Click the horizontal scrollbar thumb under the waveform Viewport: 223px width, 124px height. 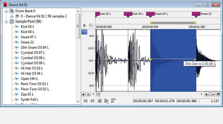[98, 94]
